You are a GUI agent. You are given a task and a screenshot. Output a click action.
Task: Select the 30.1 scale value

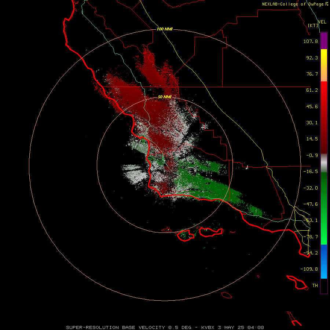point(312,123)
